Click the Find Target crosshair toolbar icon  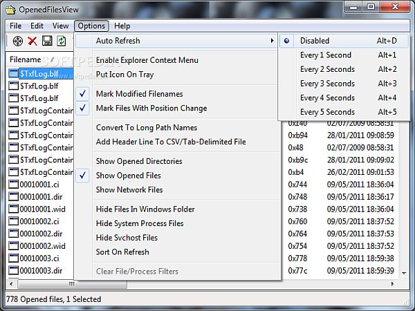click(18, 41)
